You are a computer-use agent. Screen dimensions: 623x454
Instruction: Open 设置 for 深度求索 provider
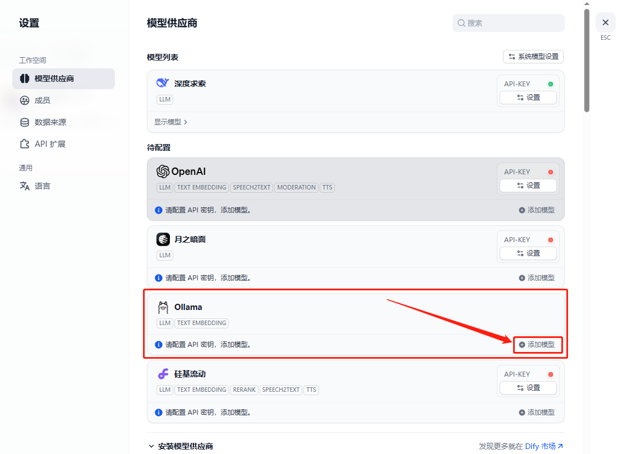coord(528,98)
